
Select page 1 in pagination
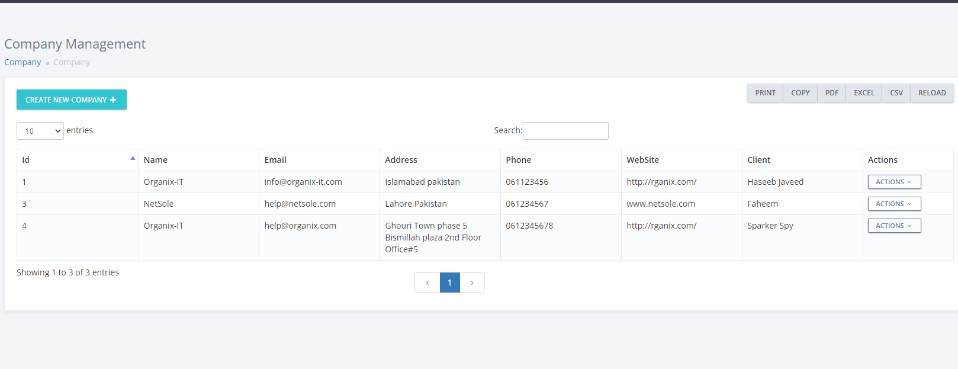[449, 283]
